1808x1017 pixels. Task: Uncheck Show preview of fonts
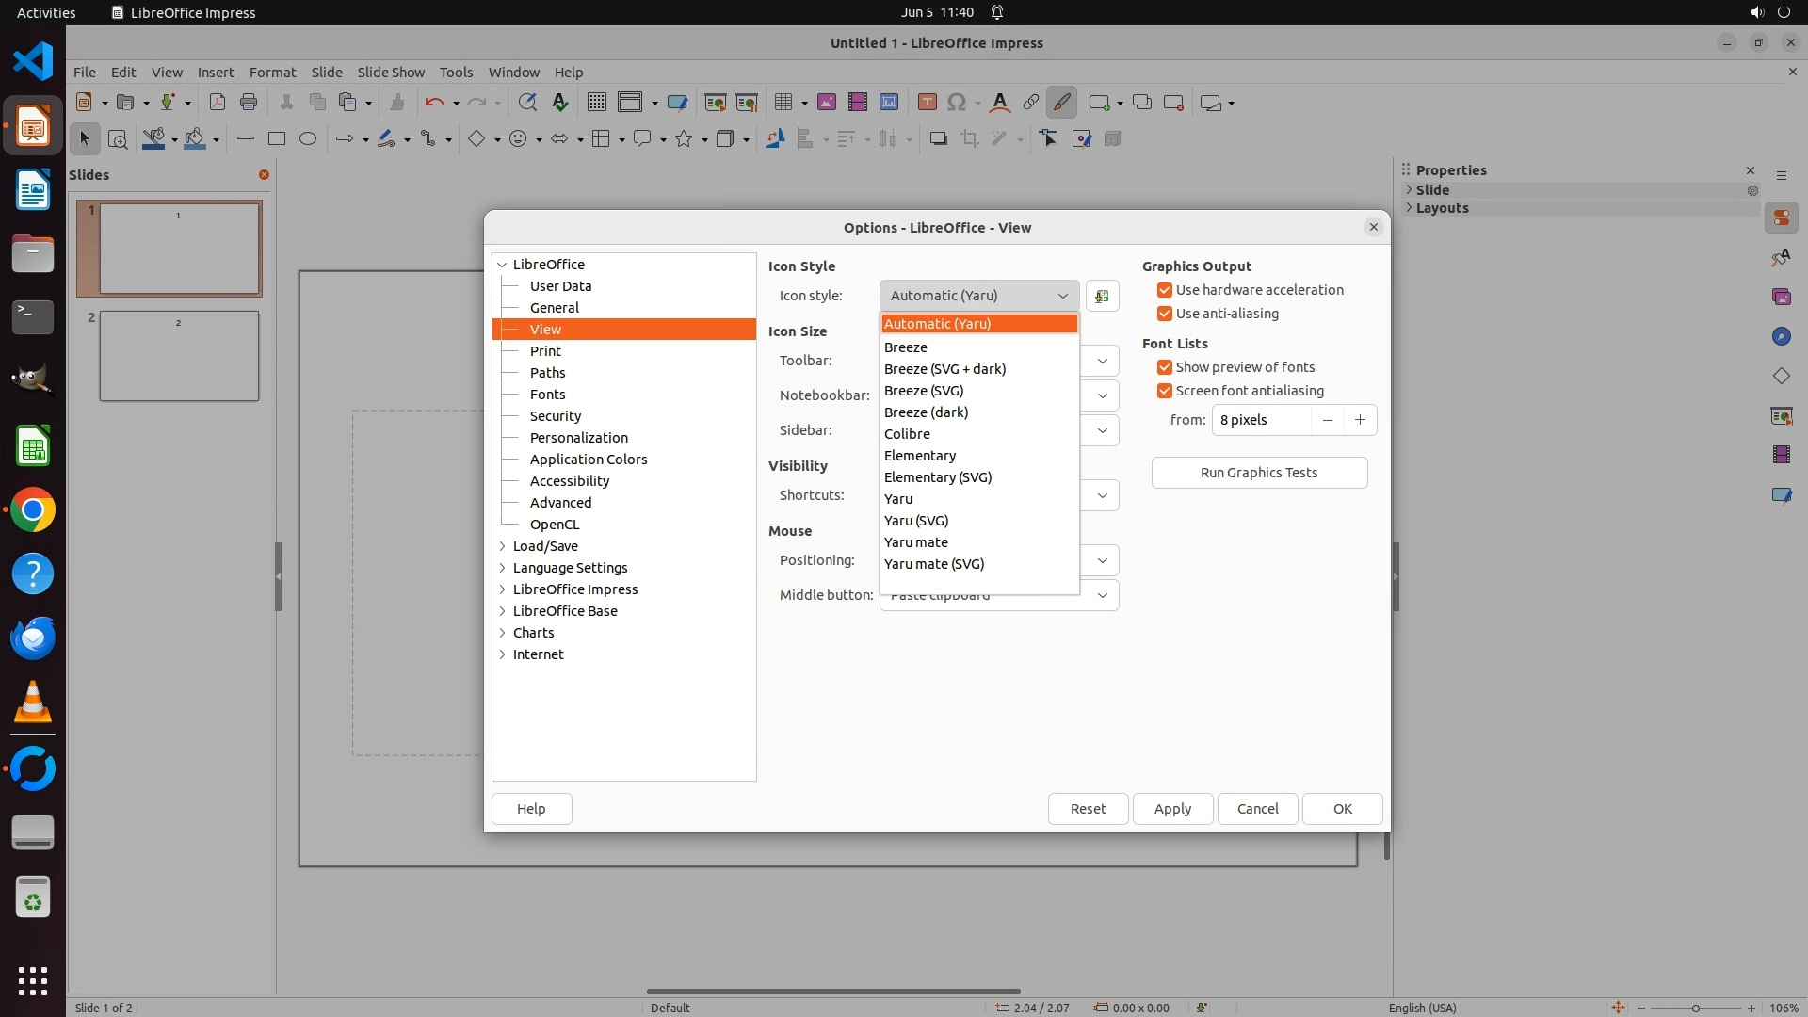pyautogui.click(x=1165, y=367)
